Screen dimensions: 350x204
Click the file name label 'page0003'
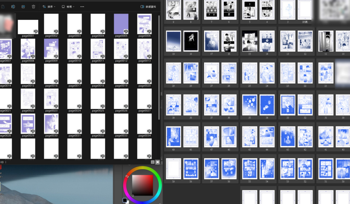[x=74, y=36]
